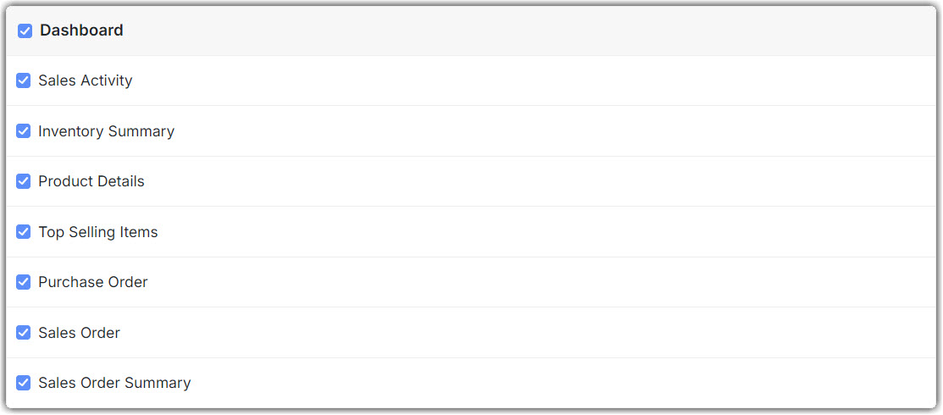Screen dimensions: 943x415
Task: Click the Product Details label text
Action: (92, 181)
